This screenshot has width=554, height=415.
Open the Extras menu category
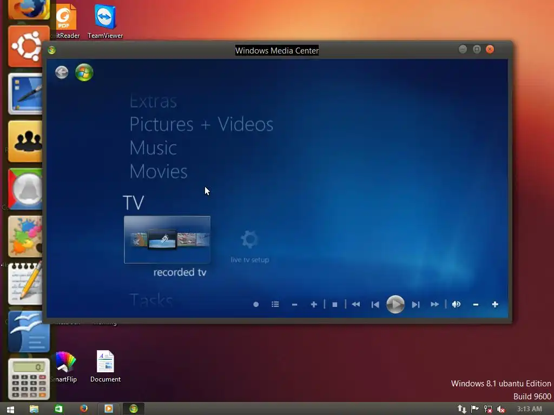tap(153, 102)
